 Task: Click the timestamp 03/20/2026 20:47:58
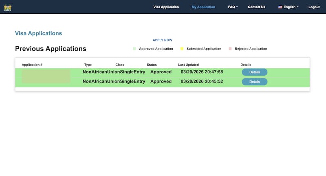202,72
